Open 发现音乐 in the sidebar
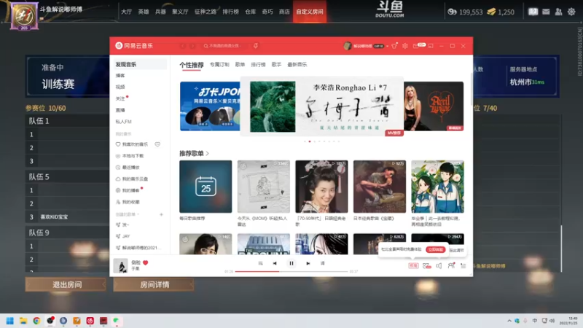 coord(140,64)
